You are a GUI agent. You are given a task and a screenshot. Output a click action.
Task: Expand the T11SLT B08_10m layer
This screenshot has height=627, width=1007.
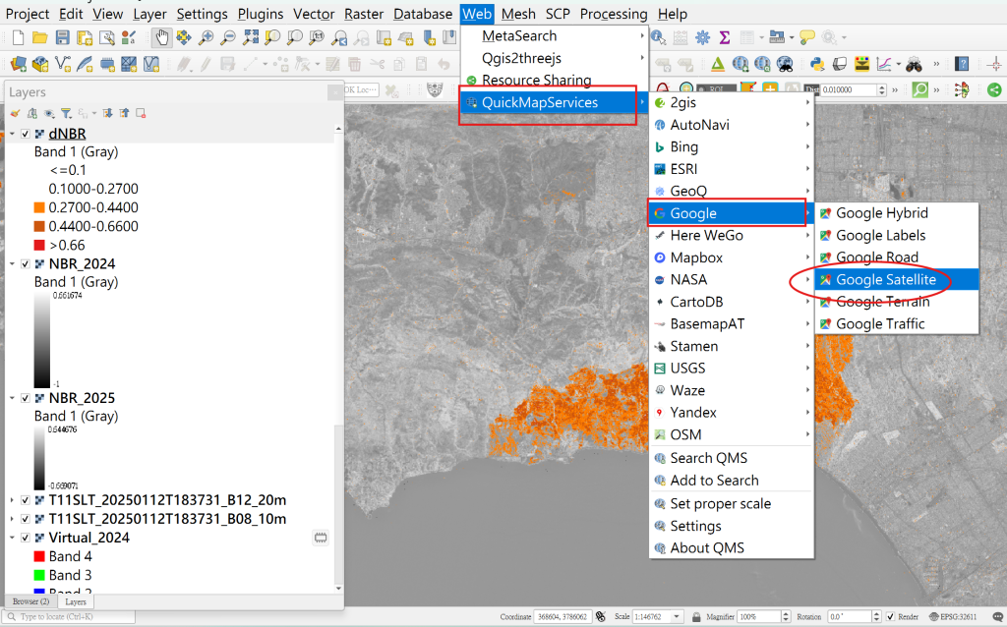12,519
